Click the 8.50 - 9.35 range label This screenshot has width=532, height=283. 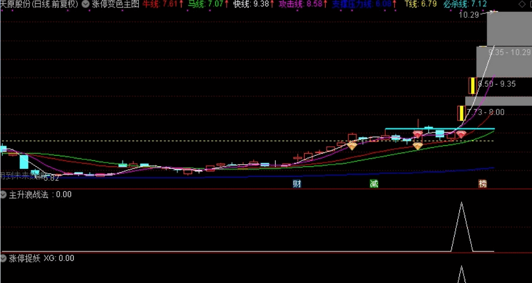(497, 84)
